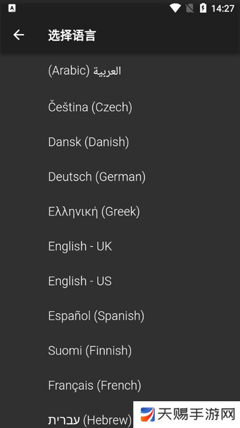The image size is (240, 428).
Task: Choose Ελληνική (Greek) option
Action: (x=120, y=212)
